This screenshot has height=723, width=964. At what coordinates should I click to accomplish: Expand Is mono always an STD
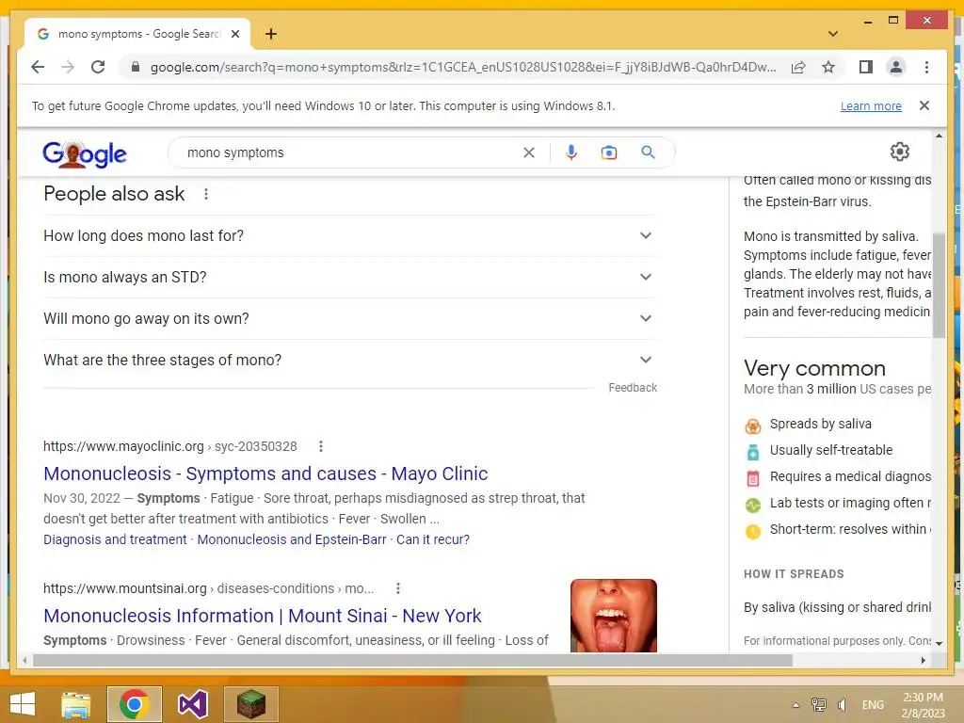point(349,278)
